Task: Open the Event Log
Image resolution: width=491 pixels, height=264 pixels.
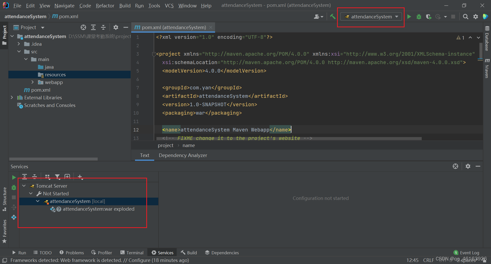Action: [x=466, y=253]
